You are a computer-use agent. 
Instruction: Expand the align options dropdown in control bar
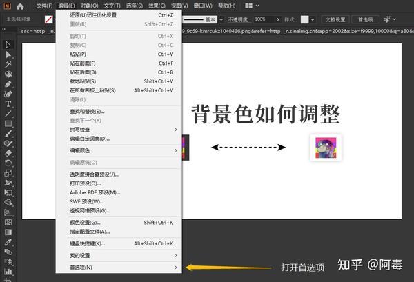[x=395, y=19]
